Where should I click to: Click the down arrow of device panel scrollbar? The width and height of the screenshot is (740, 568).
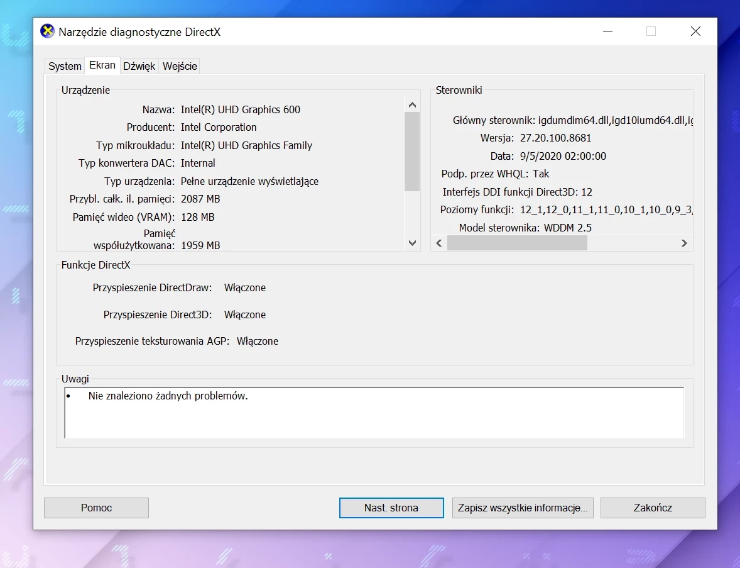click(412, 243)
